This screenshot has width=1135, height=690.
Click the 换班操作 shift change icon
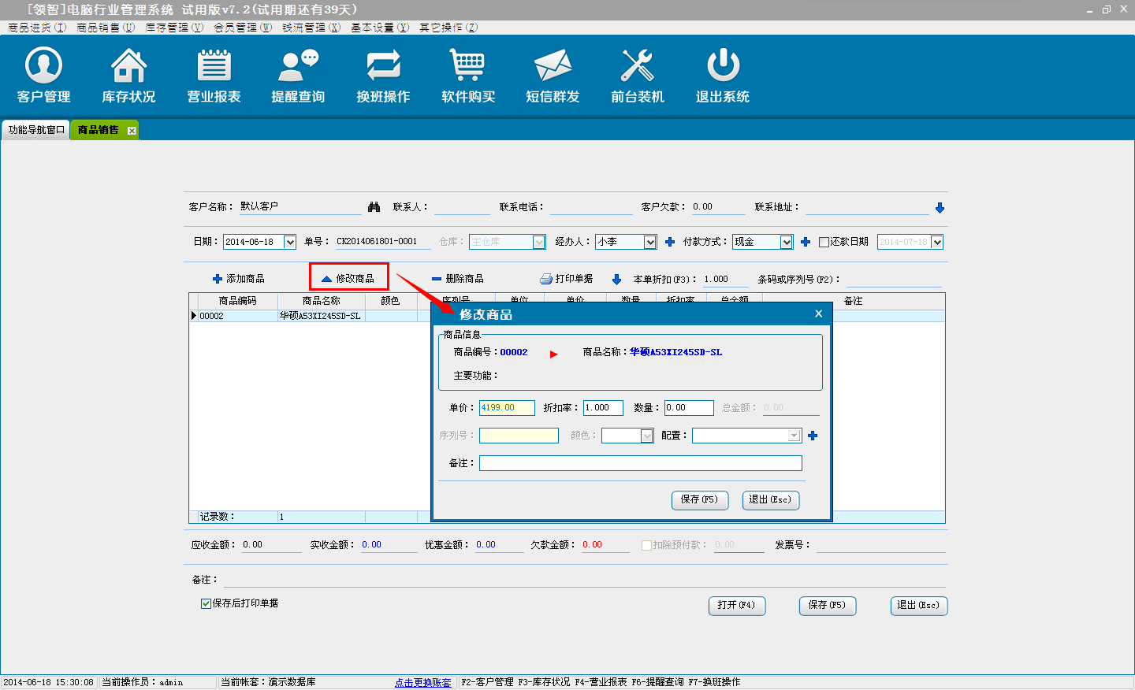tap(383, 66)
